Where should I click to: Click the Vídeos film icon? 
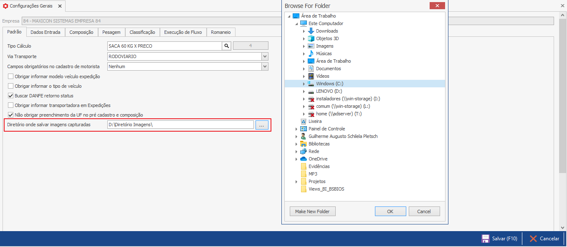tap(311, 76)
